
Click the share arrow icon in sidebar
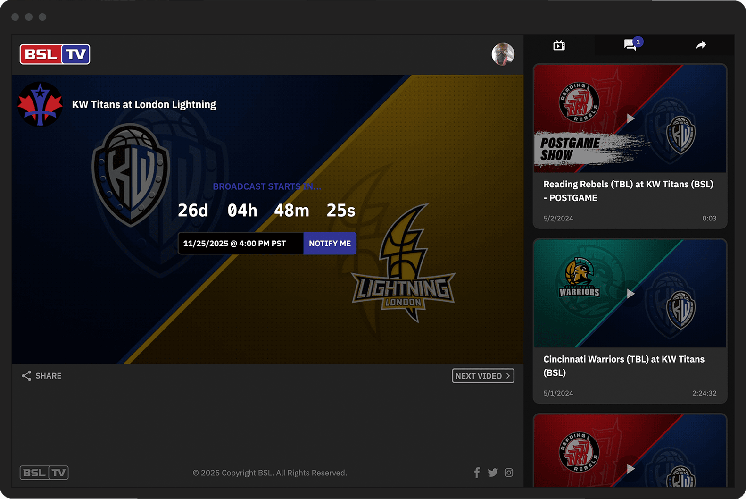click(x=701, y=45)
